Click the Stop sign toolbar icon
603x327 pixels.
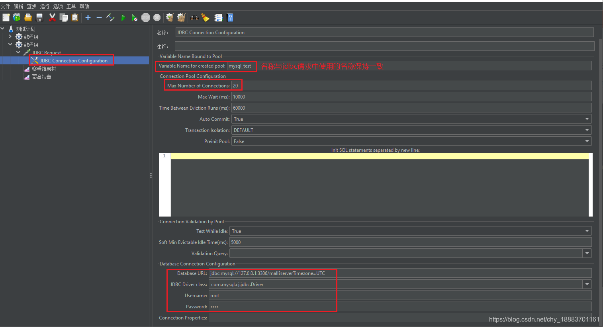coord(146,17)
